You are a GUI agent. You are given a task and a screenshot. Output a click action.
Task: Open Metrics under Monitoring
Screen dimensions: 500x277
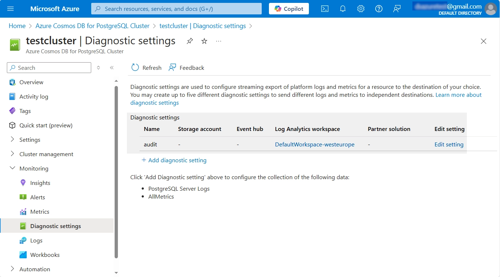(40, 212)
